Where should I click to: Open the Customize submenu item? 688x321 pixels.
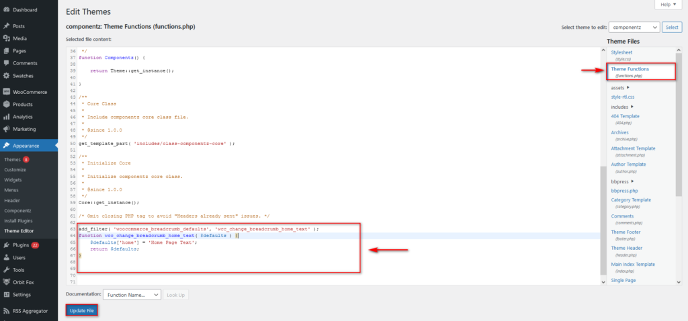15,170
